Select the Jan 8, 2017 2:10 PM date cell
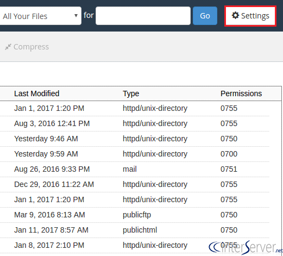Screen dimensions: 283x256 (x=49, y=245)
